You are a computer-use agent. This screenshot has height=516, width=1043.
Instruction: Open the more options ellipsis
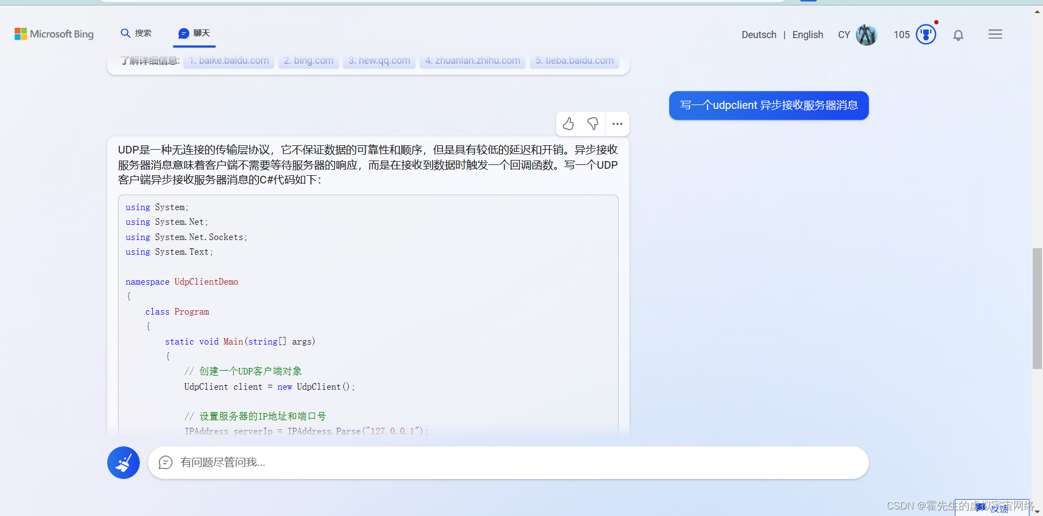617,124
